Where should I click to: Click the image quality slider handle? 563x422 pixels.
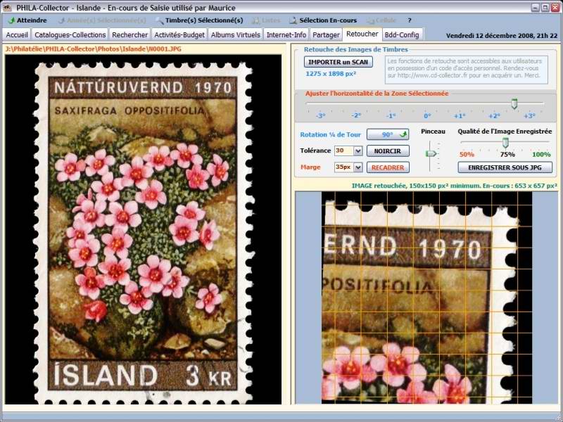[505, 143]
